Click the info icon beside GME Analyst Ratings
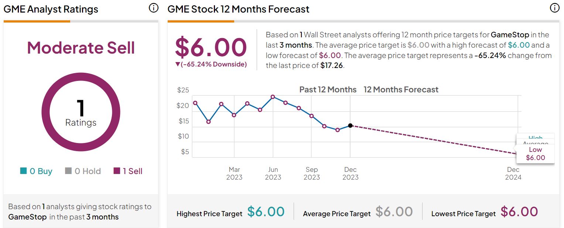The height and width of the screenshot is (228, 564). coord(153,7)
